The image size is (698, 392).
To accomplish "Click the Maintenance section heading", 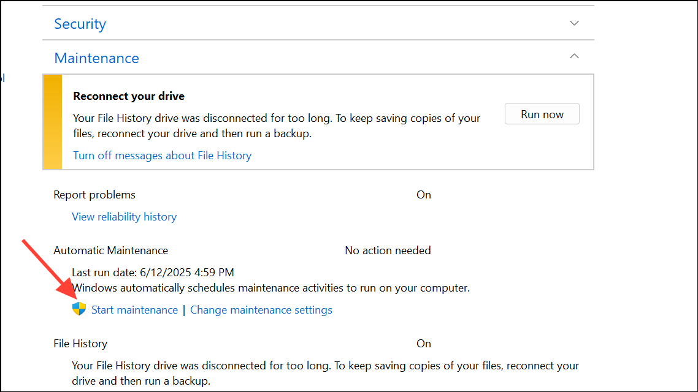I will click(96, 58).
